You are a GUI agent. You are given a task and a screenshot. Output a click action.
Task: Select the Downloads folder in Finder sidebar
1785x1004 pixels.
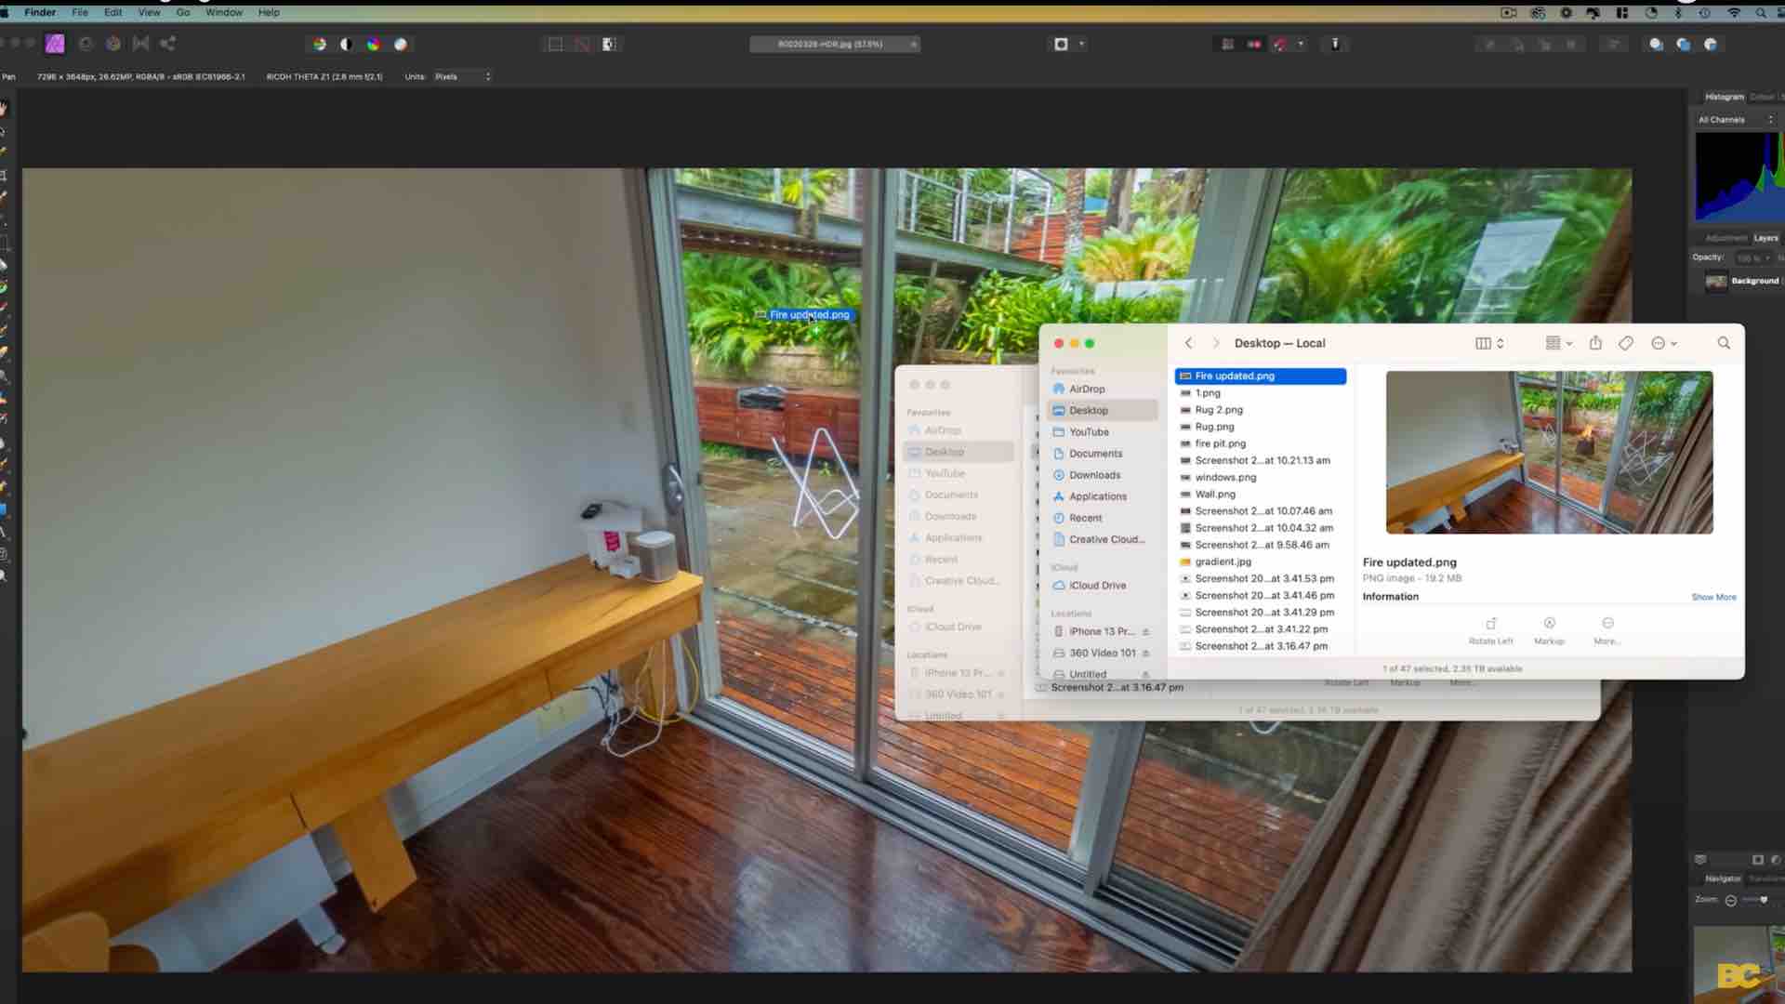1094,475
